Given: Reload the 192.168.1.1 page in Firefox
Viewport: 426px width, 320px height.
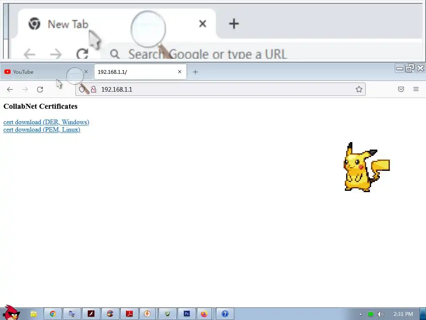Looking at the screenshot, I should 40,89.
